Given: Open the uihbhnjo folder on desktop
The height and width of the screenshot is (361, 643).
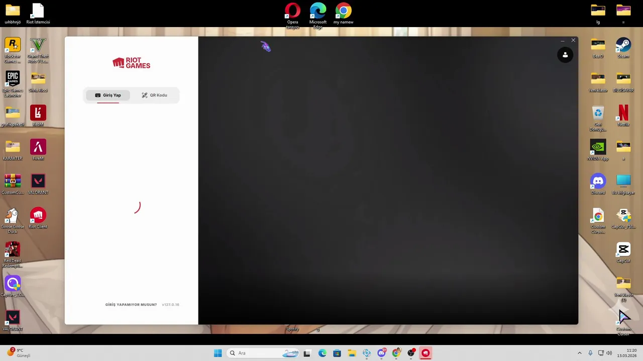Looking at the screenshot, I should click(13, 14).
